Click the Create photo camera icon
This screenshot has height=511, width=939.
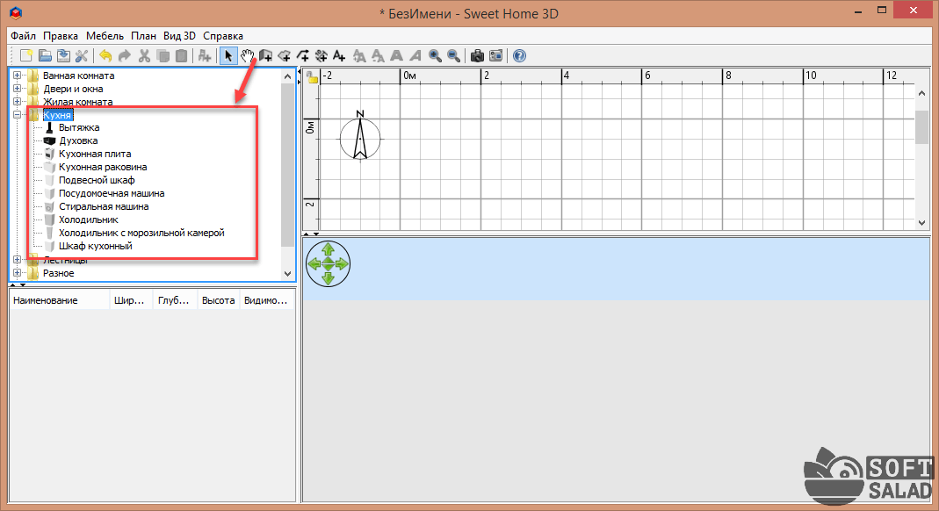[x=477, y=56]
